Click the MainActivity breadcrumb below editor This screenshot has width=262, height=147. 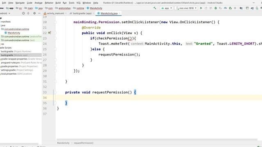(63, 143)
